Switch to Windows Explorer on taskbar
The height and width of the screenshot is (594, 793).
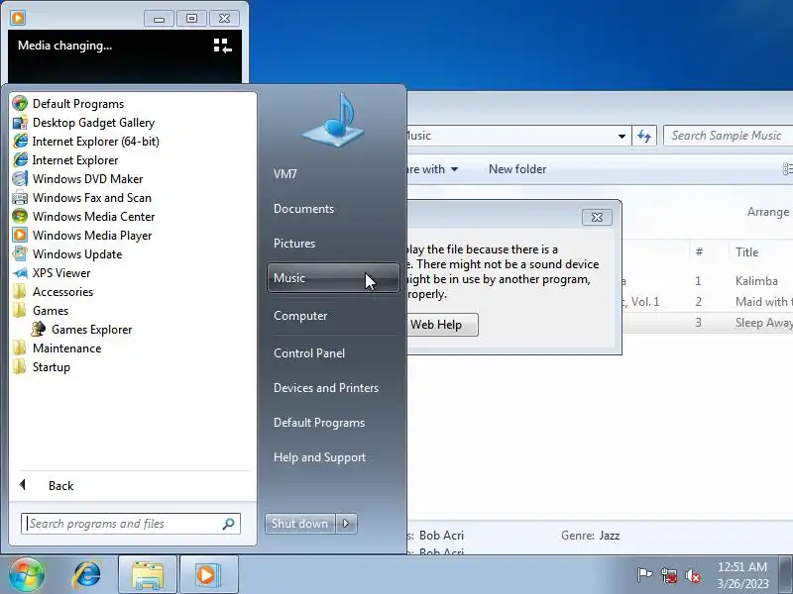pos(147,575)
